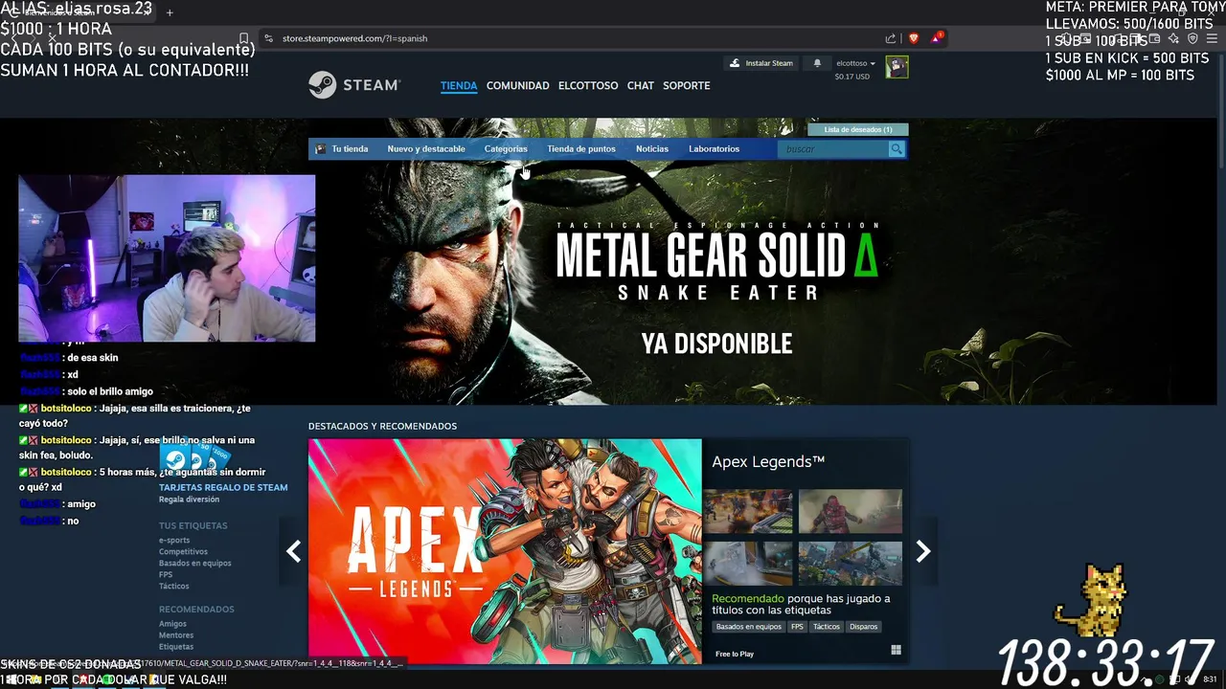Click the Brave Shields lion icon

[914, 38]
